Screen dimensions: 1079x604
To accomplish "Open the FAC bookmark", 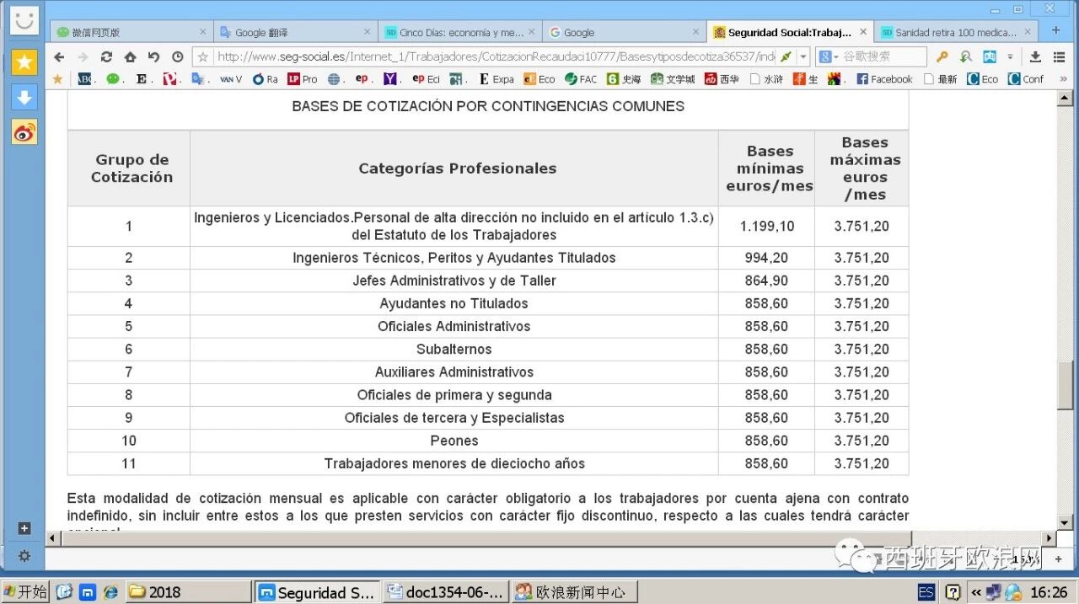I will click(x=580, y=79).
